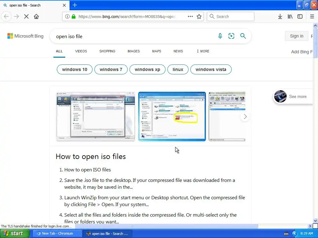Go to the Firefox home page

(36, 16)
